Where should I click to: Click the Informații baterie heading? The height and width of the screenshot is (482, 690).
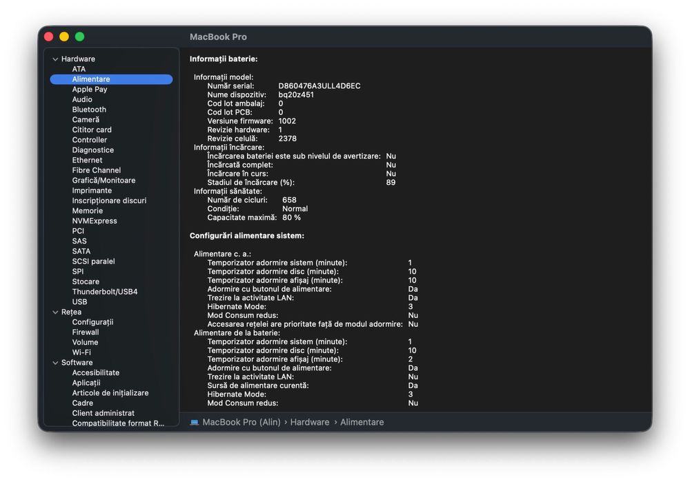(224, 59)
